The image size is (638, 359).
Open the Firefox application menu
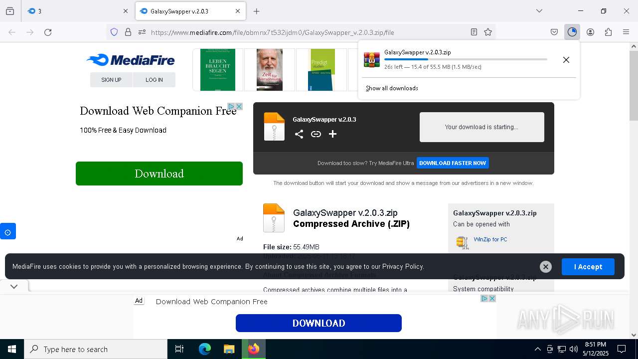626,32
